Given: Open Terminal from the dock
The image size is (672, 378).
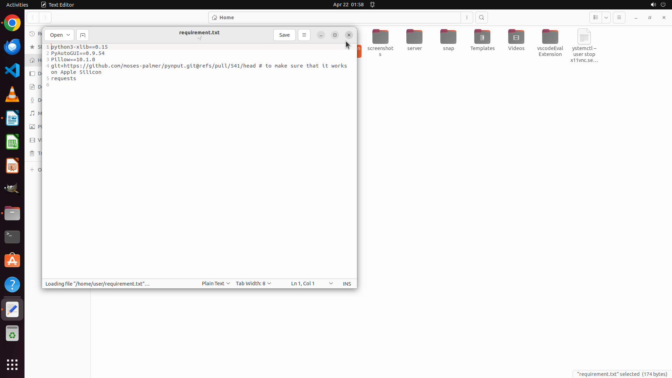Looking at the screenshot, I should [x=12, y=237].
